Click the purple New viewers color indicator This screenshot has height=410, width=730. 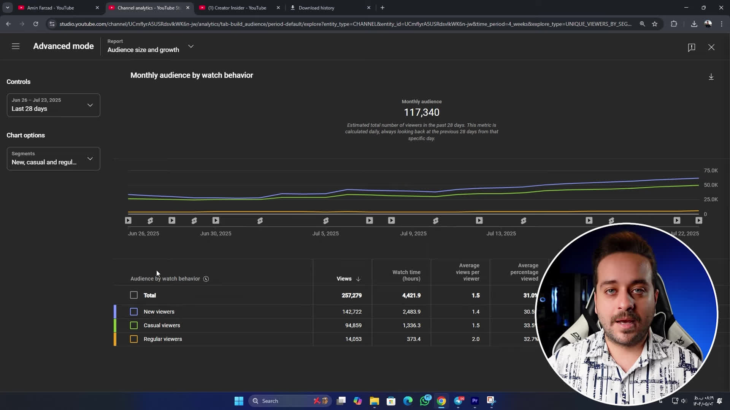(115, 312)
